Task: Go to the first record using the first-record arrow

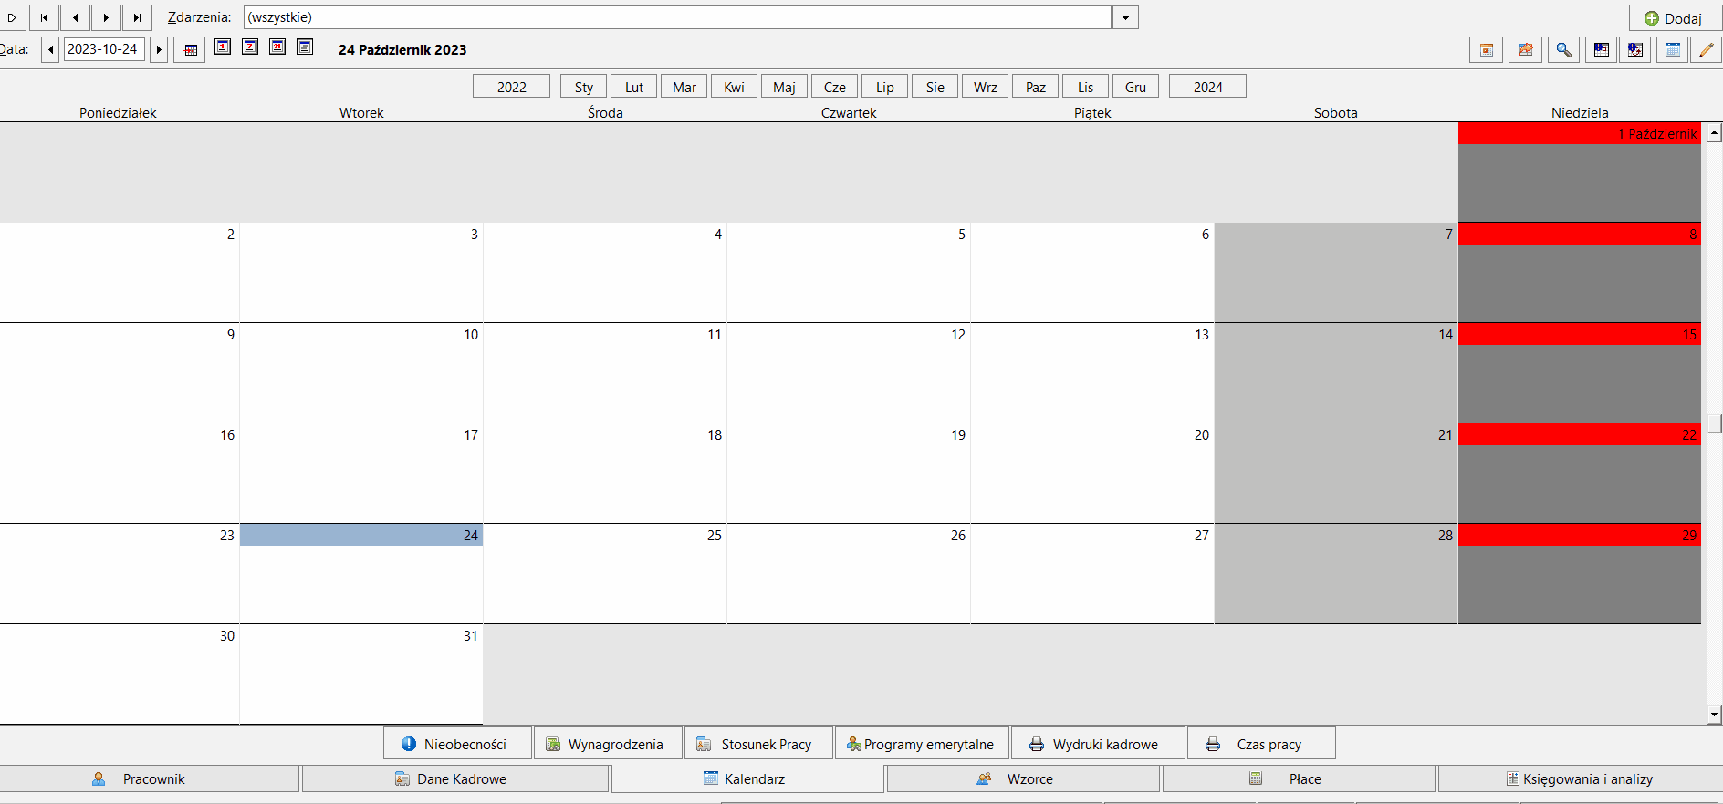Action: click(x=44, y=17)
